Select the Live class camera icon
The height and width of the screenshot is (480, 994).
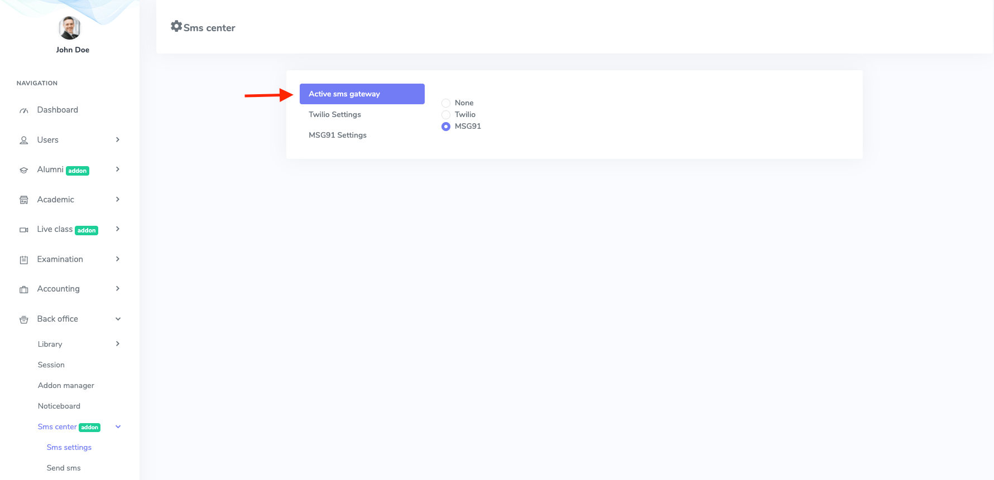coord(23,230)
